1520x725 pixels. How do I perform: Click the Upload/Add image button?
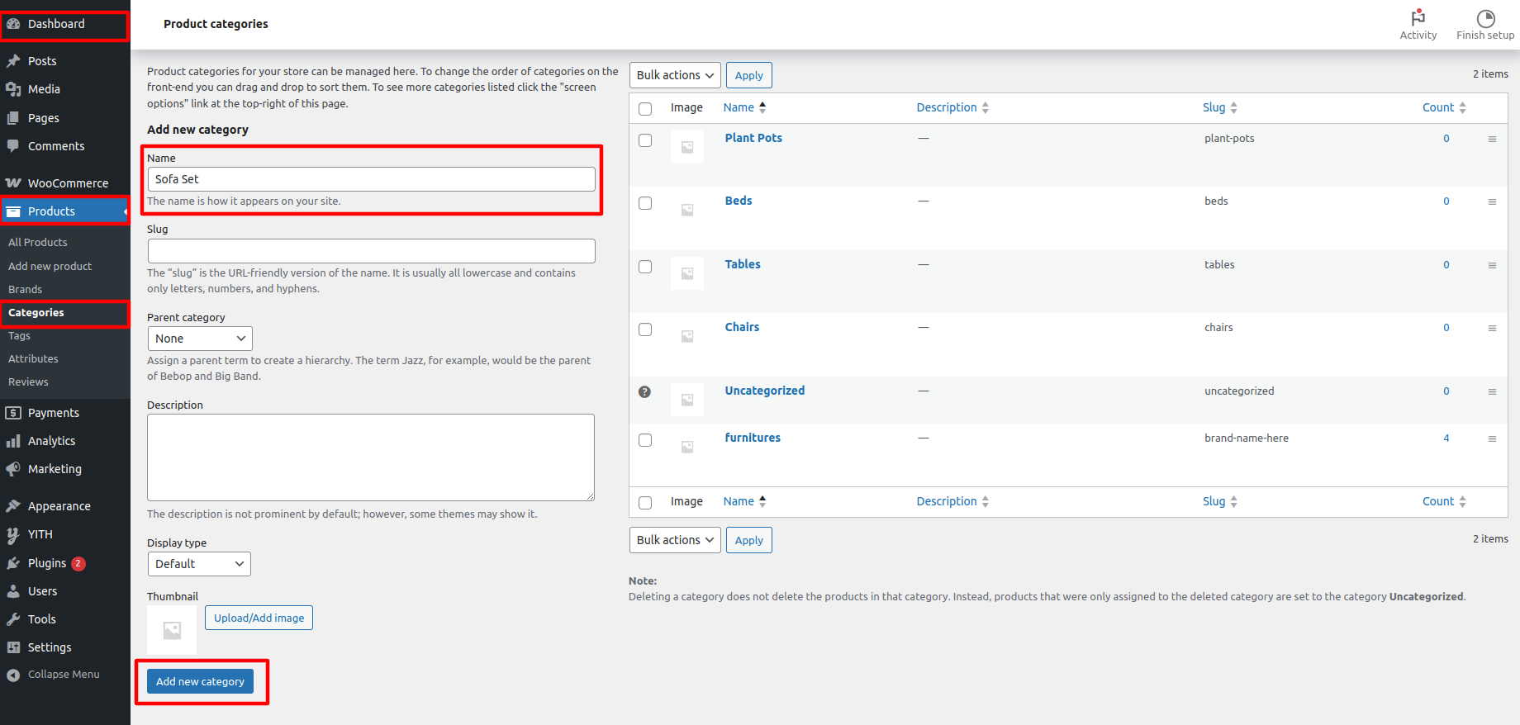[259, 618]
